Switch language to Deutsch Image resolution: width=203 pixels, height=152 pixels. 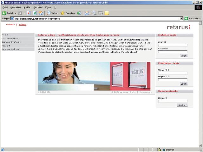10,25
